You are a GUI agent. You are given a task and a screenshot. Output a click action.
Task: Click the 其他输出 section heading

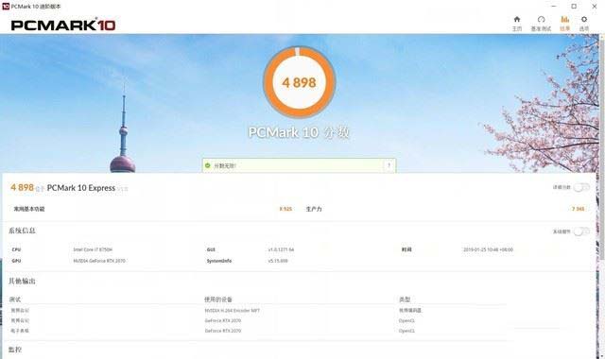(22, 282)
